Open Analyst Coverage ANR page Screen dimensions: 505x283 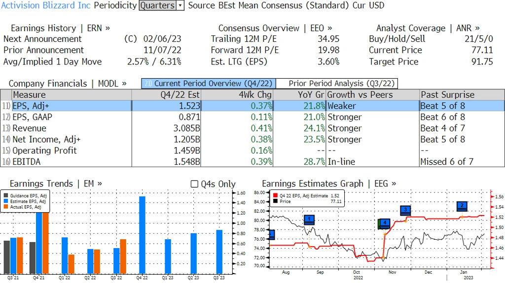pos(428,28)
